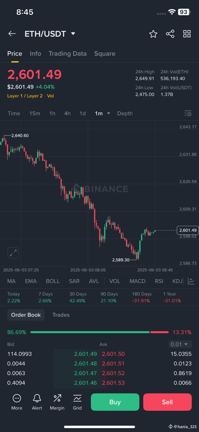Open chart settings icon beside Depth
The width and height of the screenshot is (199, 432).
pos(188,113)
